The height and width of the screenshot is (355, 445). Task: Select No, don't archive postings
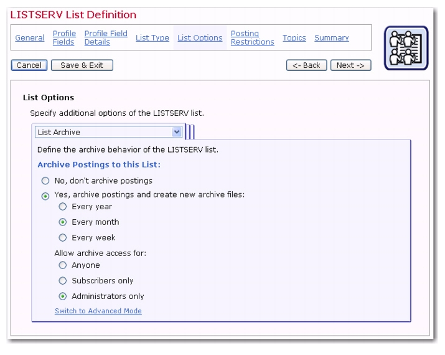(45, 181)
